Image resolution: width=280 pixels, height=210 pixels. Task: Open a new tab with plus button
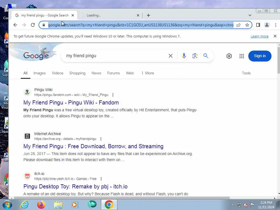tap(148, 15)
